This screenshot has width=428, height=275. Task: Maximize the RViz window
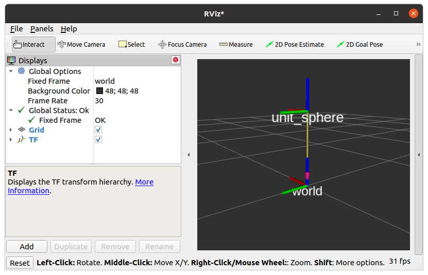pyautogui.click(x=396, y=13)
